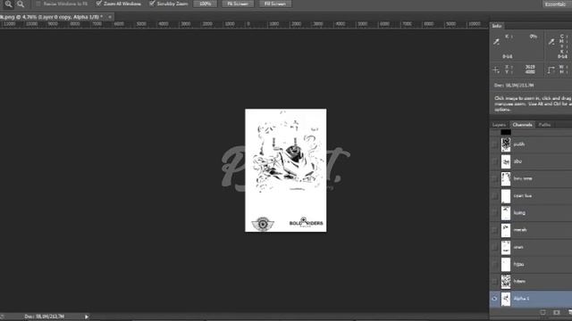Select the Channels tab
Screen dimensions: 572x321
(x=522, y=125)
